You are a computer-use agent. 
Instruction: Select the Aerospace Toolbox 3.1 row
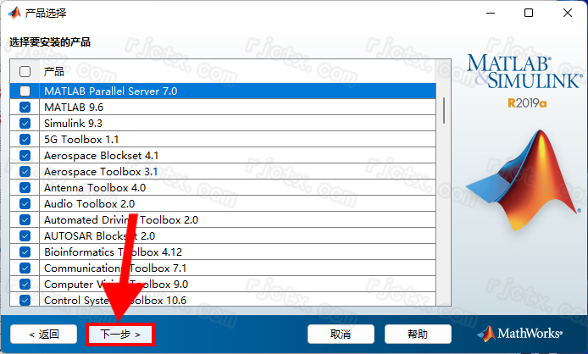[223, 172]
